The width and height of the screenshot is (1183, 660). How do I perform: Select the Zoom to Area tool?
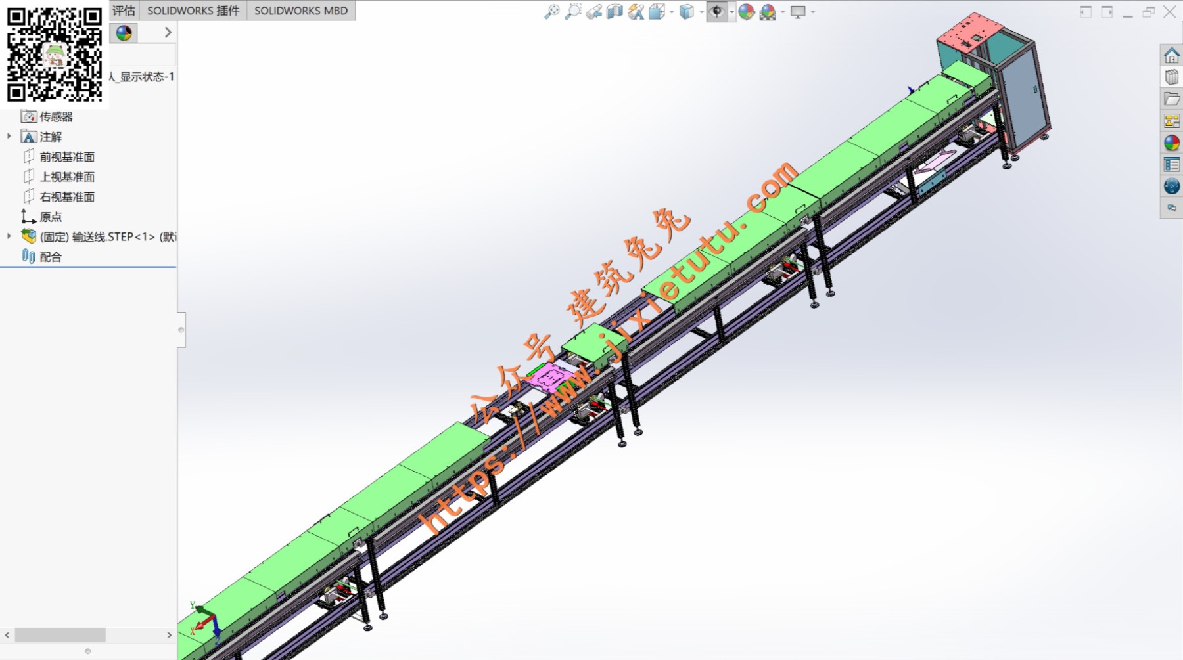tap(573, 12)
